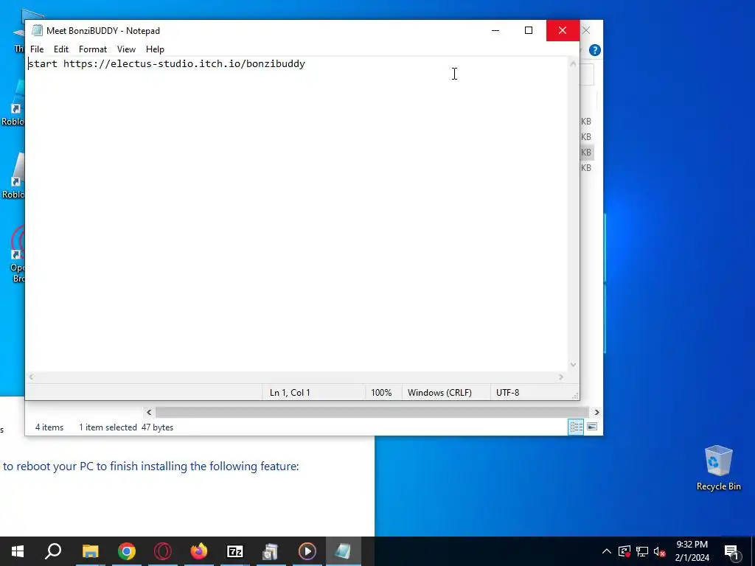Switch File Explorer to details view
Screen dimensions: 755x566
pyautogui.click(x=576, y=427)
